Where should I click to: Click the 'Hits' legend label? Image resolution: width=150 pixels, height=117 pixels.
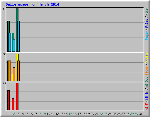click(147, 12)
